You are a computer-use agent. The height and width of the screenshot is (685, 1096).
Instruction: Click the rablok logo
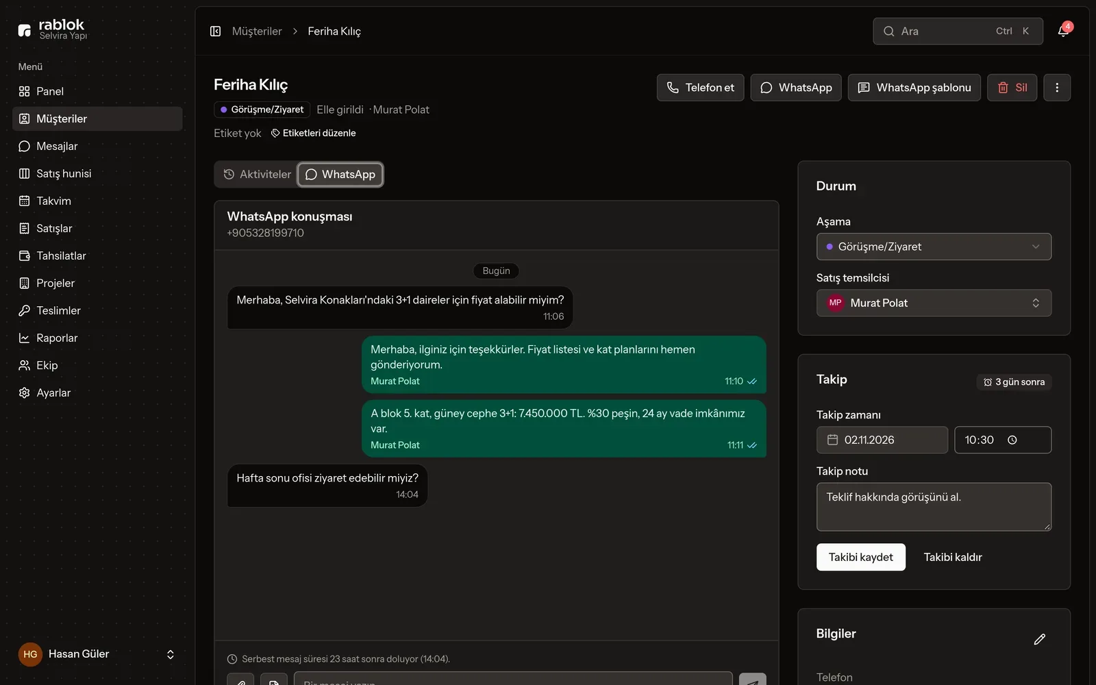coord(53,29)
